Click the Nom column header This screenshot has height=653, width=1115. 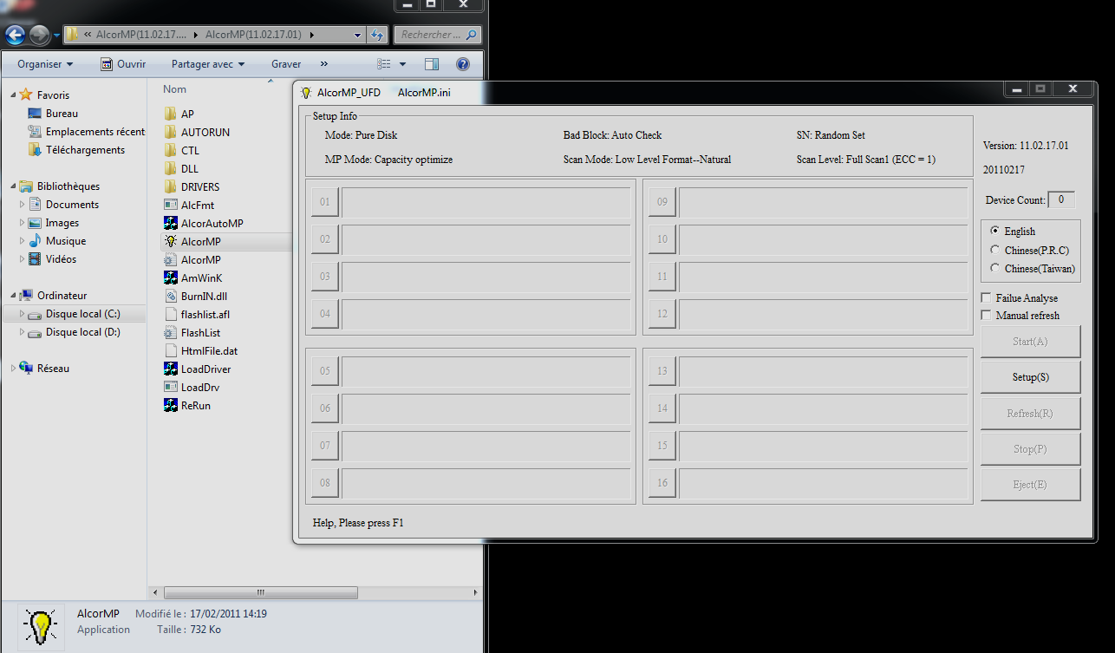click(x=174, y=89)
